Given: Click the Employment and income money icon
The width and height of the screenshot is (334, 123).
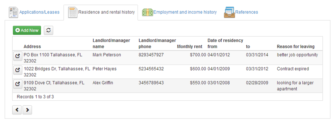Looking at the screenshot, I should coord(147,12).
